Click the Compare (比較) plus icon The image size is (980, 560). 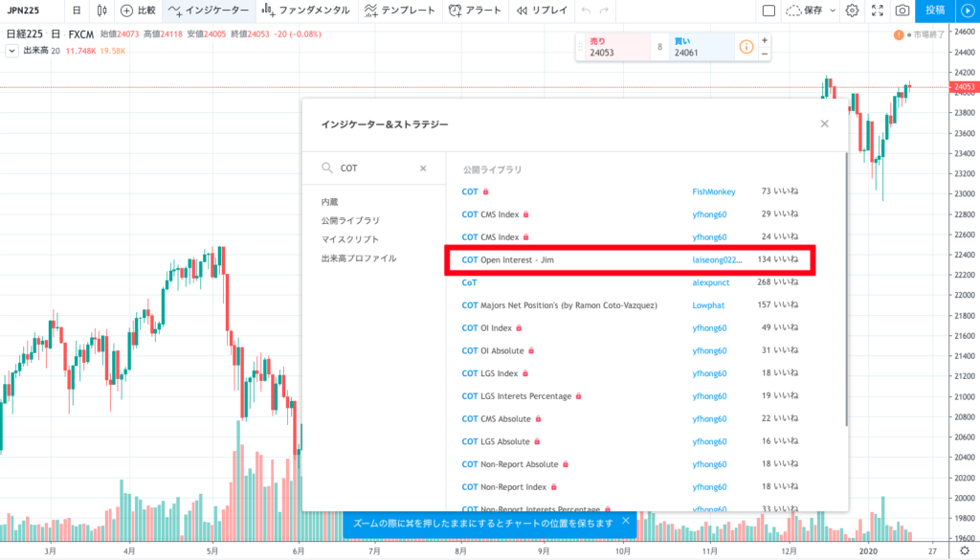(126, 11)
